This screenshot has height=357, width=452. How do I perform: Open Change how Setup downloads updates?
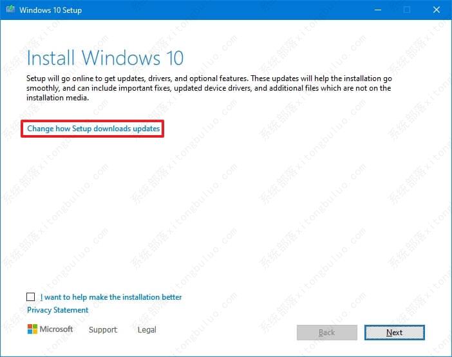tap(93, 129)
